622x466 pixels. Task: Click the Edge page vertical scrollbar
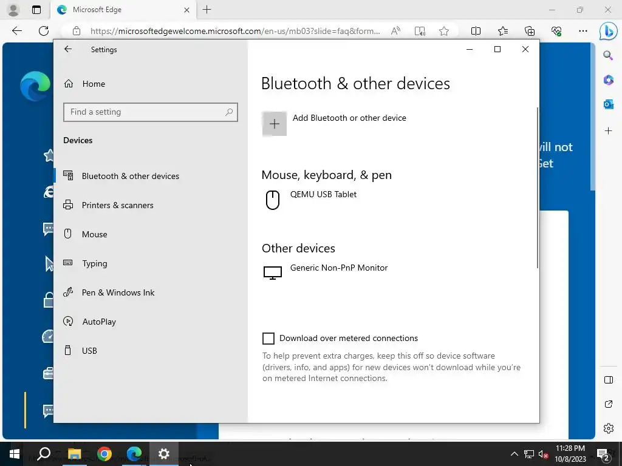593,117
